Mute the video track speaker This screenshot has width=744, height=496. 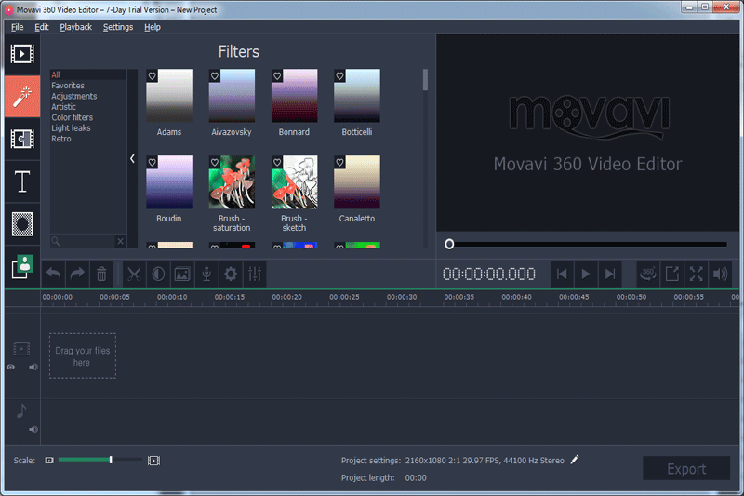33,367
